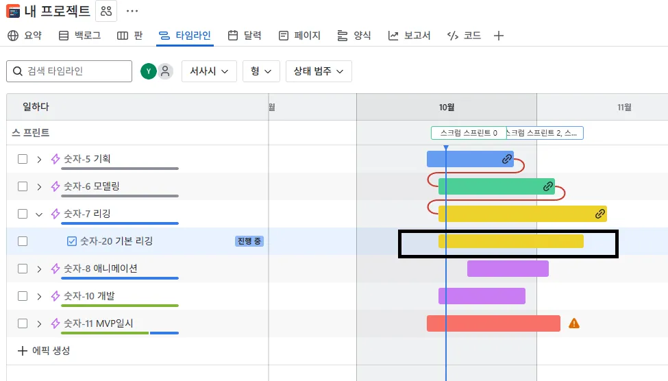The image size is (668, 381).
Task: Tick the checkbox for 숫자-5 기획
Action: [x=23, y=159]
